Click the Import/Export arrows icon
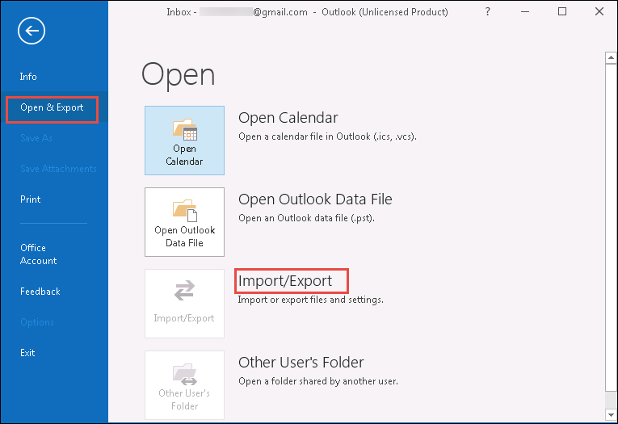The image size is (618, 424). [x=184, y=291]
